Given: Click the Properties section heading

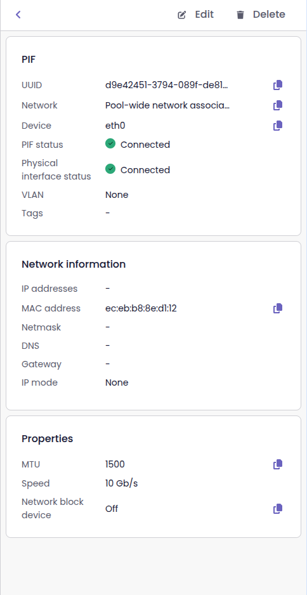Looking at the screenshot, I should click(x=48, y=439).
